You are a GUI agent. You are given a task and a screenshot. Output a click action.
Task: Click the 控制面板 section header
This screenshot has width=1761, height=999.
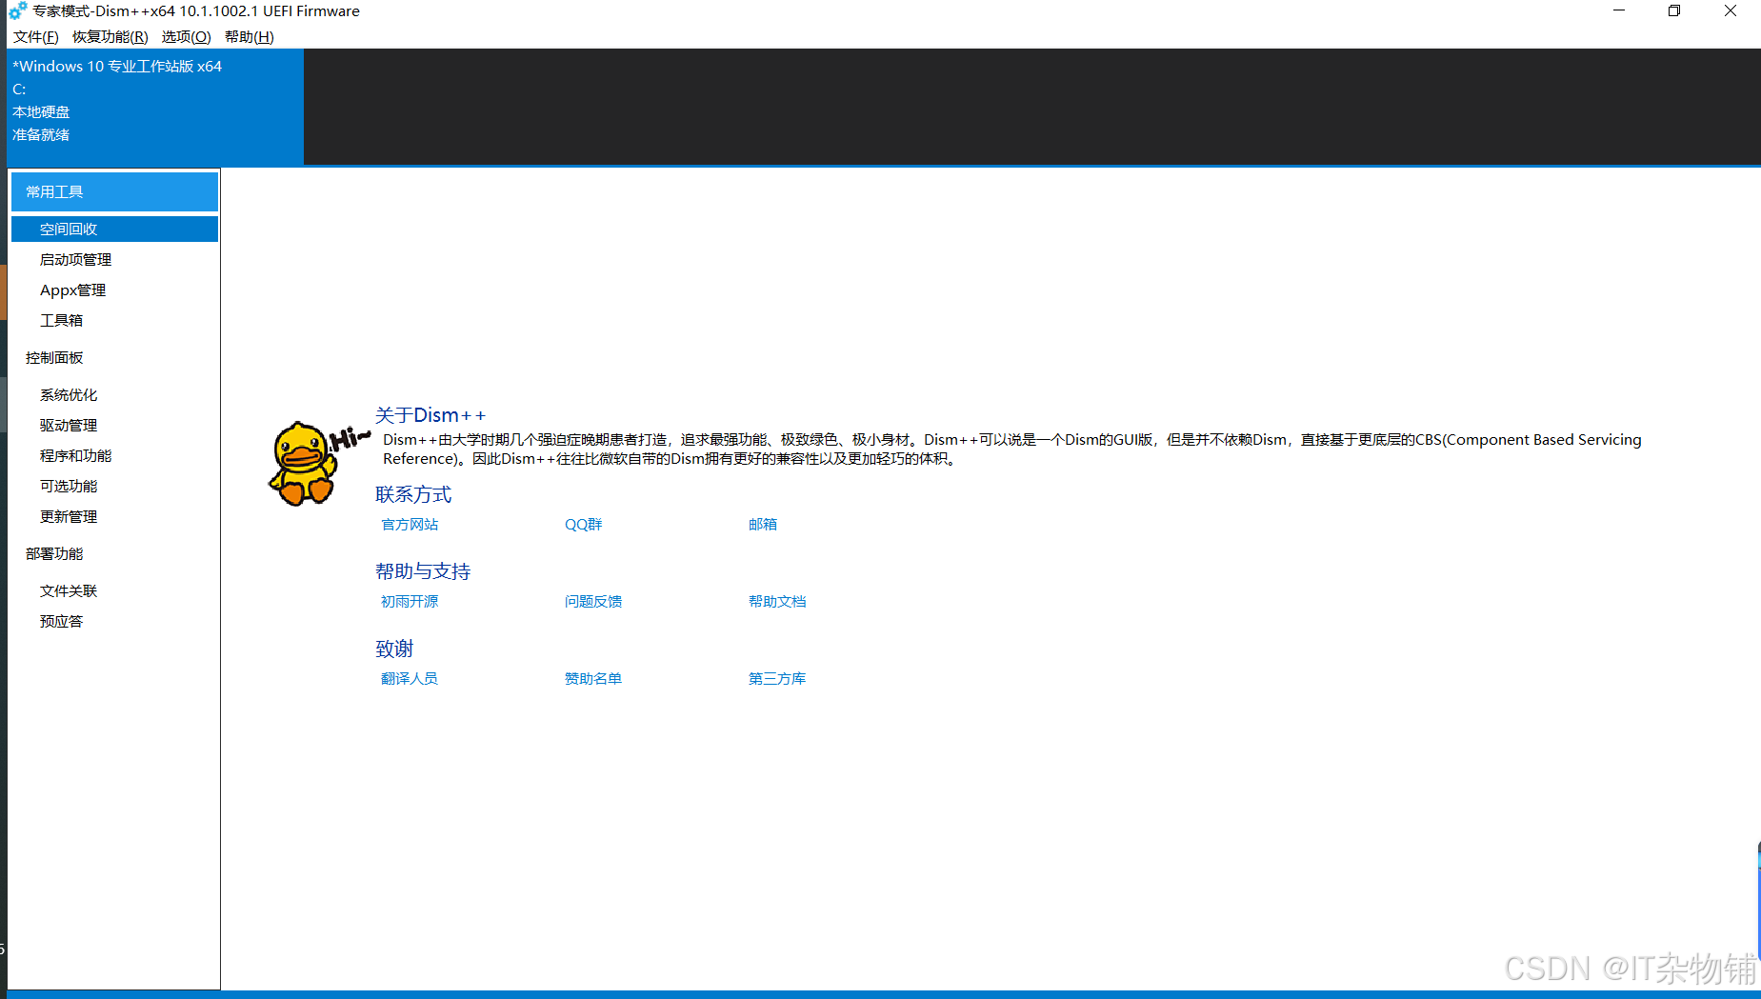114,357
